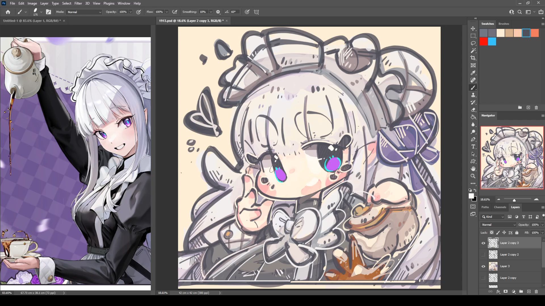Select the Custom Shape tool
The image size is (545, 306).
(473, 161)
